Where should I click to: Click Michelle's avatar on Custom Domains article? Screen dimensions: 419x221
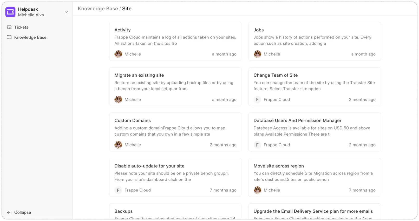(x=118, y=145)
